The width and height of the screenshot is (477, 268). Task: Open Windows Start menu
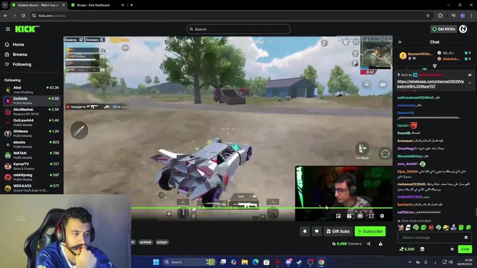[x=156, y=262]
